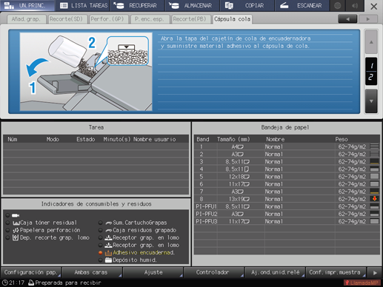383x287 pixels.
Task: Switch to ESCANEAR scan mode
Action: tap(302, 5)
